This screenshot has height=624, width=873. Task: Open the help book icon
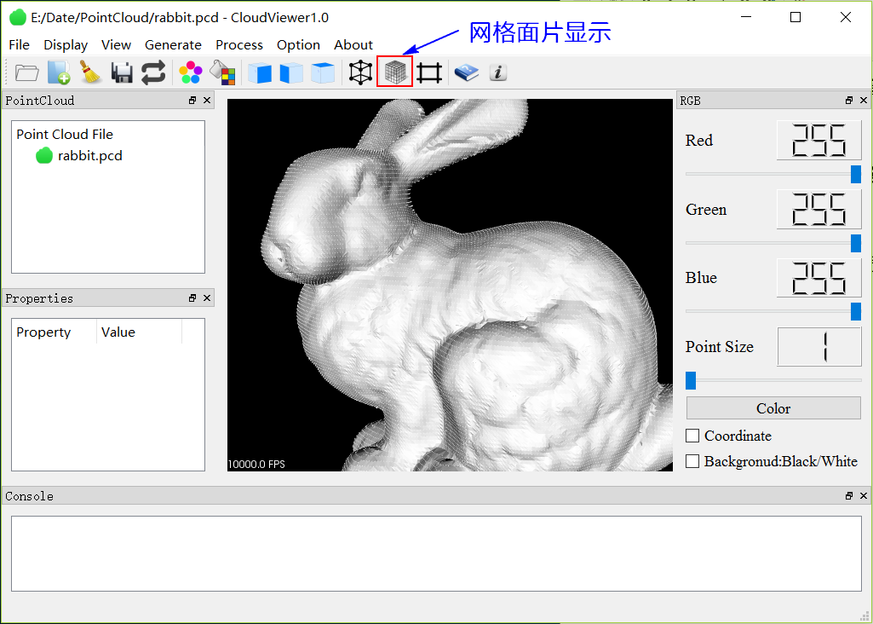pos(466,73)
